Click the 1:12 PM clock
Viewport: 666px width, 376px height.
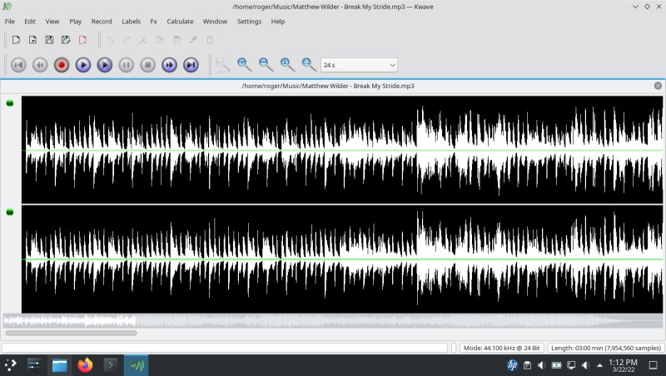coord(623,365)
